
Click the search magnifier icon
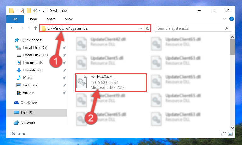click(227, 28)
